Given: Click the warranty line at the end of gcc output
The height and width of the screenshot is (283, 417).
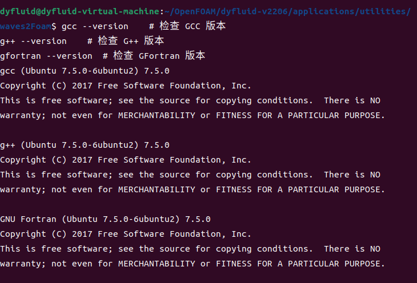Looking at the screenshot, I should click(193, 115).
